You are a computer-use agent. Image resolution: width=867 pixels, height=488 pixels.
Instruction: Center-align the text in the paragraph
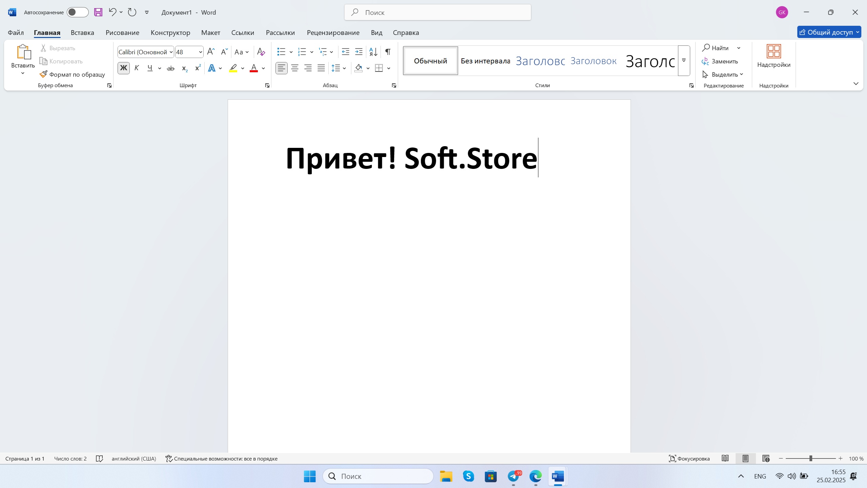click(x=295, y=68)
